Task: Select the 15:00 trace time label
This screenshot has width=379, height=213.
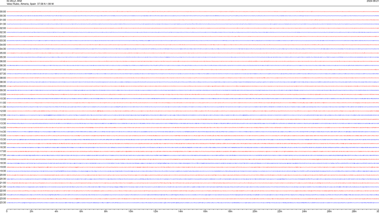Action: click(3, 136)
